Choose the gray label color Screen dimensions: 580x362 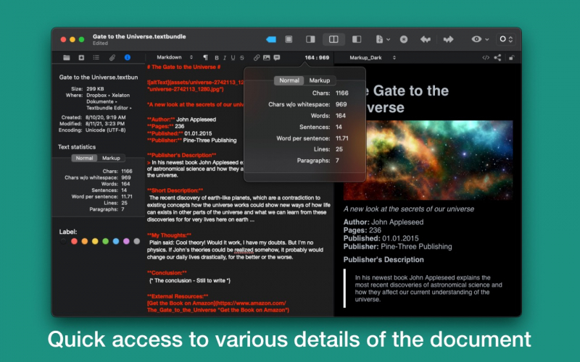136,241
